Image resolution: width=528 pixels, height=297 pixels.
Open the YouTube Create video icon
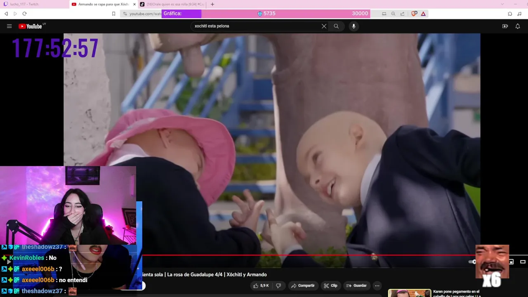505,26
